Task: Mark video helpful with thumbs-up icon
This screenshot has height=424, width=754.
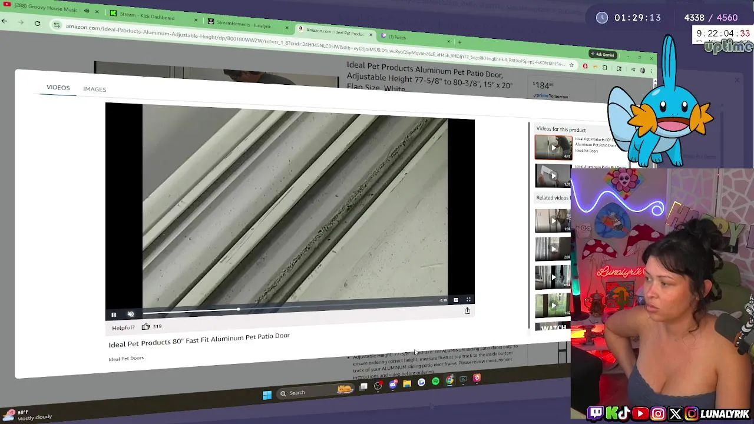Action: click(x=145, y=326)
